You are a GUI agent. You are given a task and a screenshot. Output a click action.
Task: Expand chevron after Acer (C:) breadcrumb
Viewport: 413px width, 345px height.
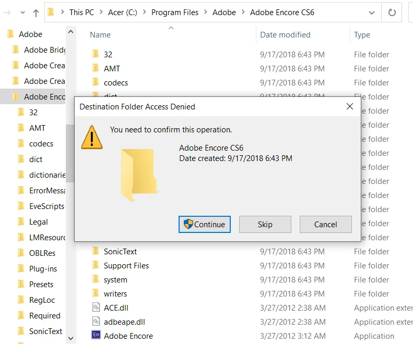pos(144,12)
